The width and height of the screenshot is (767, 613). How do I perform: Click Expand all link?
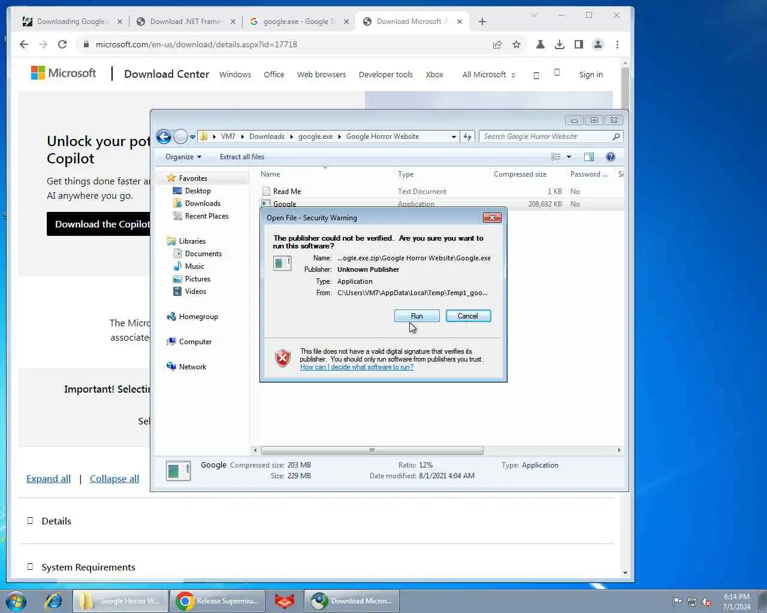tap(49, 478)
